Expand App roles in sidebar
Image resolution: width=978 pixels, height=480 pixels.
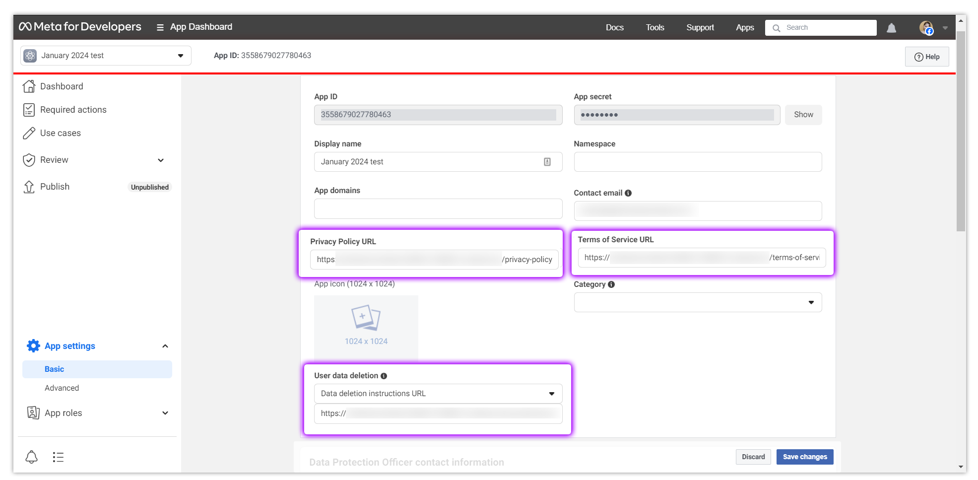[165, 413]
